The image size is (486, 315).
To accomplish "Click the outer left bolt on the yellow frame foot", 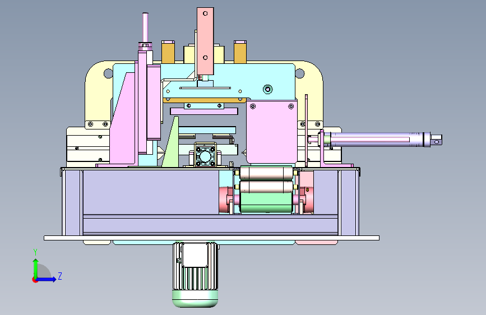I will pos(90,124).
